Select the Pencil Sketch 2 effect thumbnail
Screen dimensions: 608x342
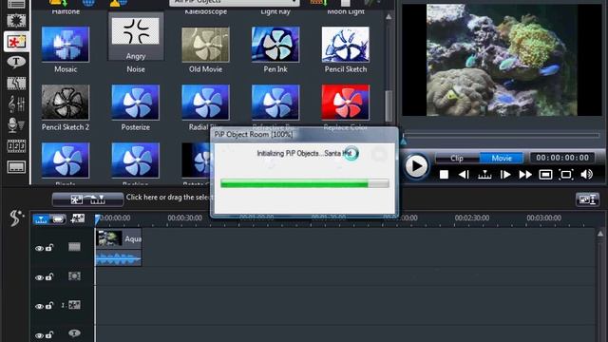pos(66,103)
